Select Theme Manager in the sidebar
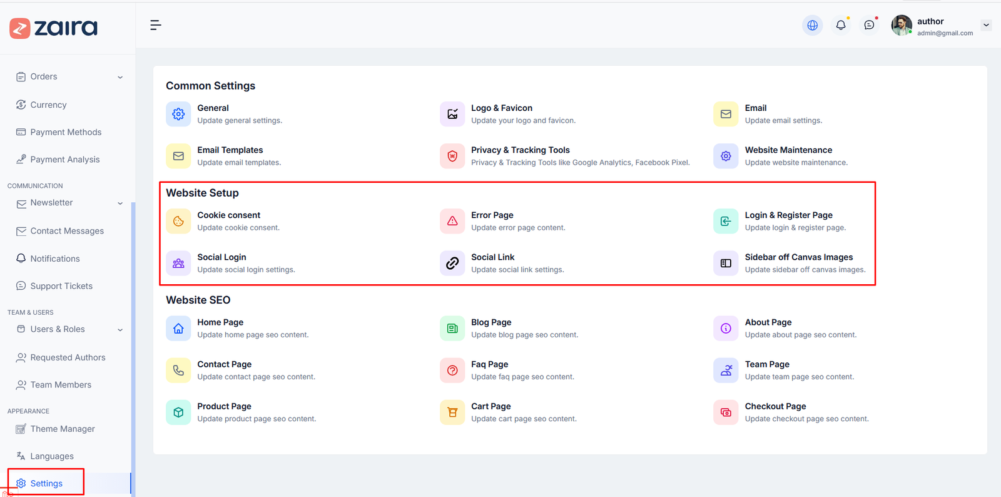The image size is (1001, 497). tap(63, 429)
